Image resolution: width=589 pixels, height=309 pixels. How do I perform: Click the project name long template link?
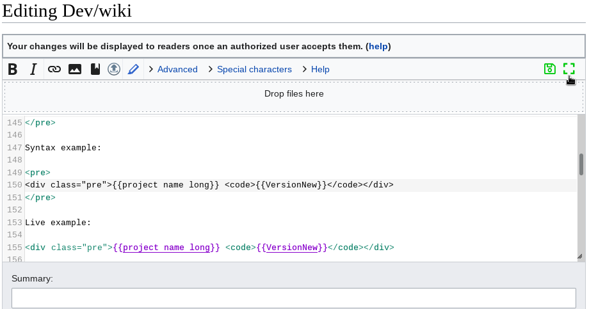tap(166, 247)
